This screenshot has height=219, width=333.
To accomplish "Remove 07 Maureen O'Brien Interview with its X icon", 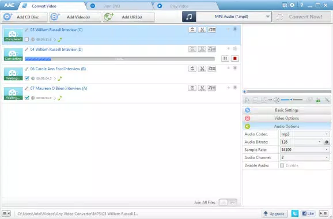I will pos(235,88).
